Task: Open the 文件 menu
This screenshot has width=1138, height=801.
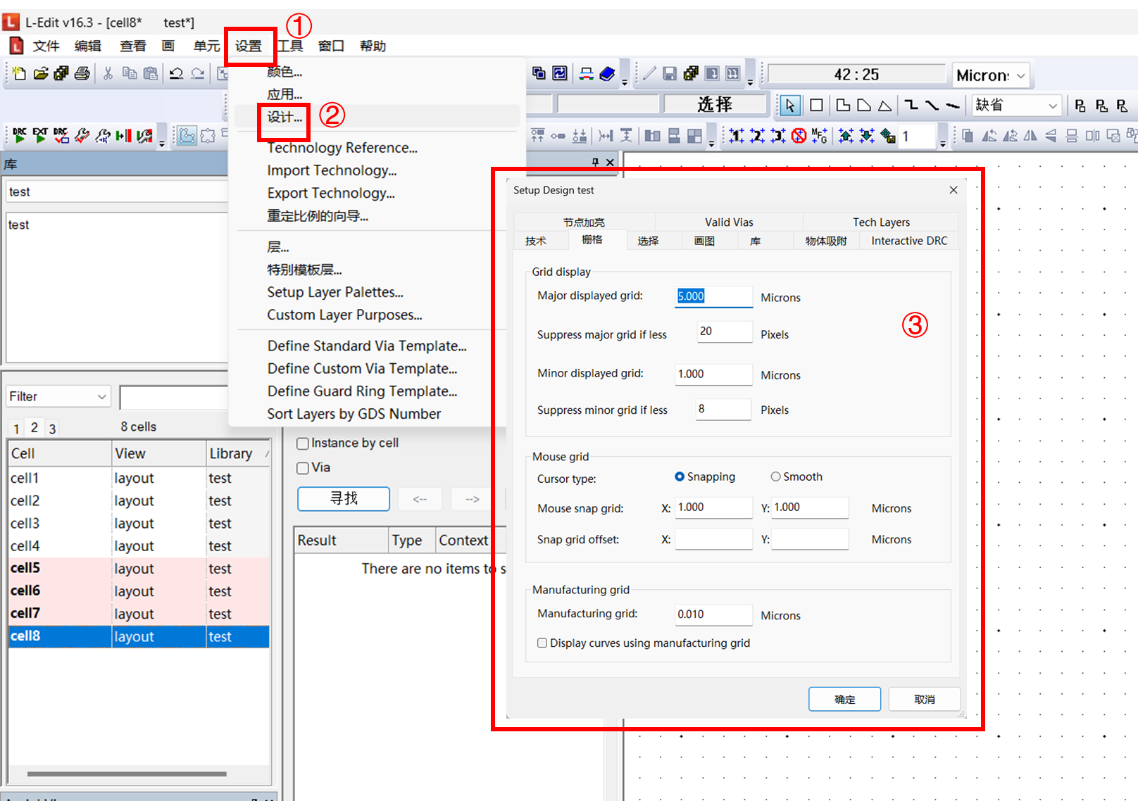Action: tap(46, 46)
